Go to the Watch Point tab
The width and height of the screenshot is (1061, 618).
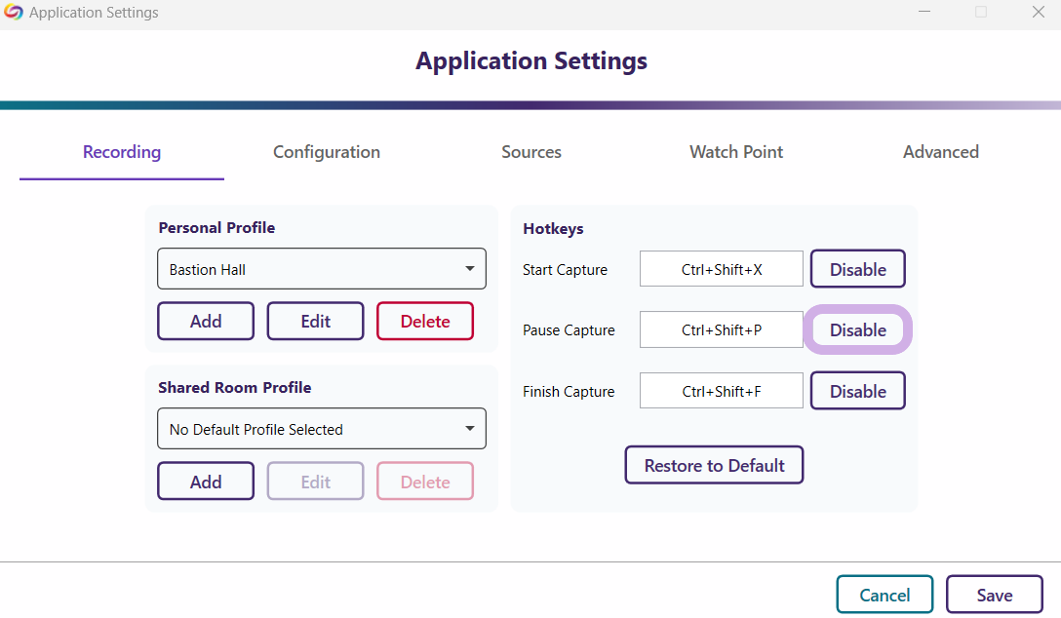pyautogui.click(x=736, y=152)
